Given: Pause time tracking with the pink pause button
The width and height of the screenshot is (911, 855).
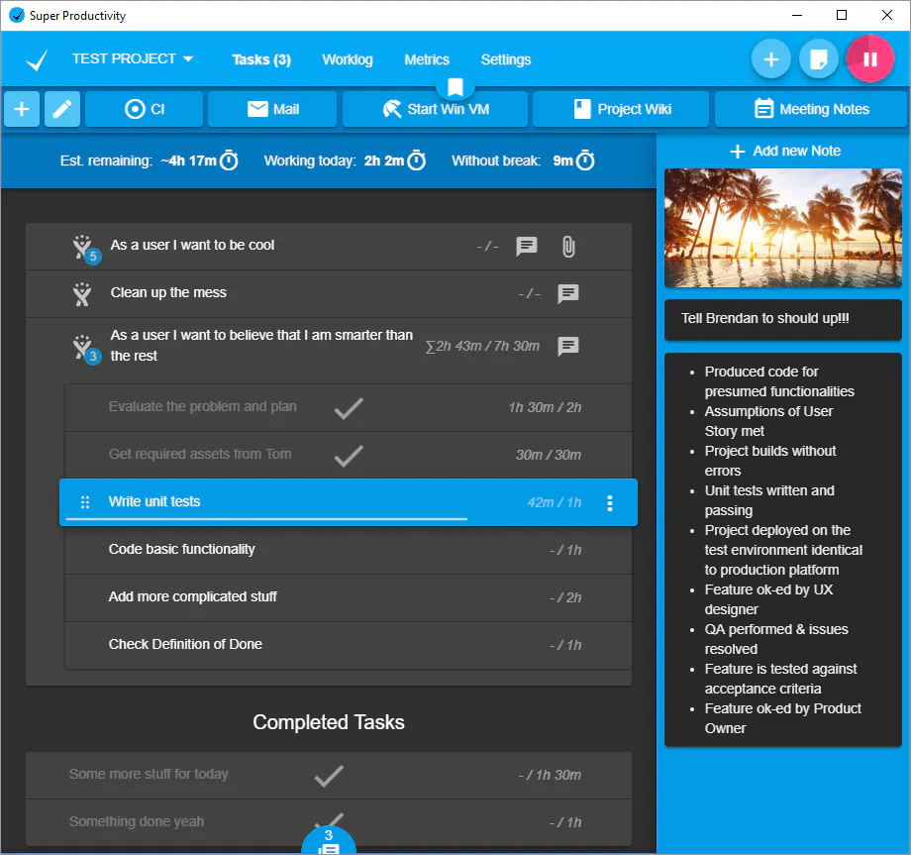Looking at the screenshot, I should (869, 59).
